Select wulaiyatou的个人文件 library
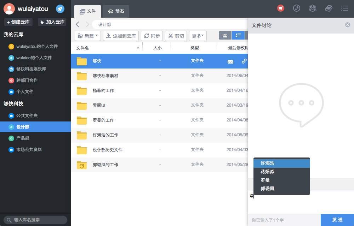The width and height of the screenshot is (354, 226). 35,46
